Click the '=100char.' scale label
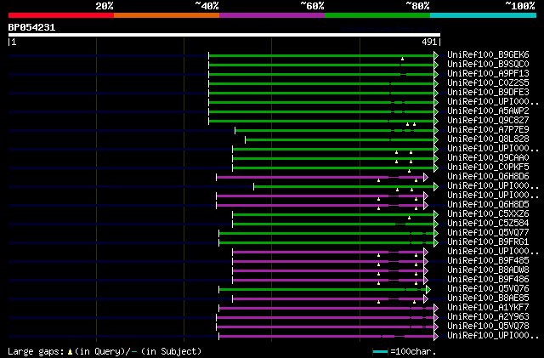This screenshot has height=358, width=544. [413, 351]
